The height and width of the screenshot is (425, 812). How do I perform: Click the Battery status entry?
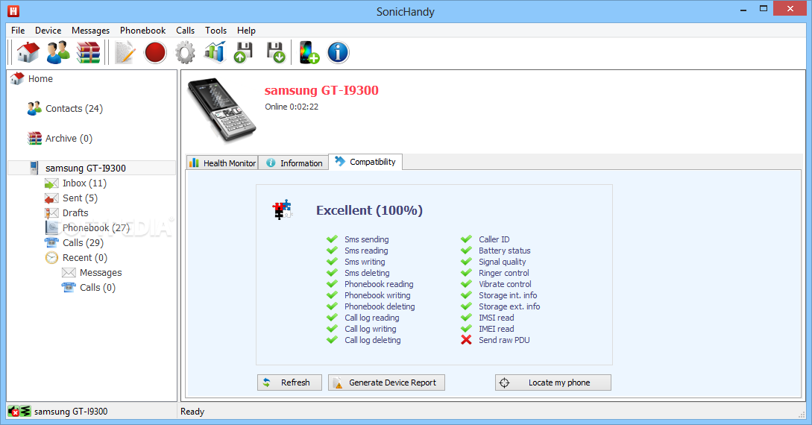[x=504, y=251]
